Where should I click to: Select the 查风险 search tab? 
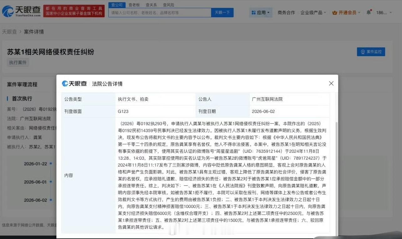pos(169,5)
